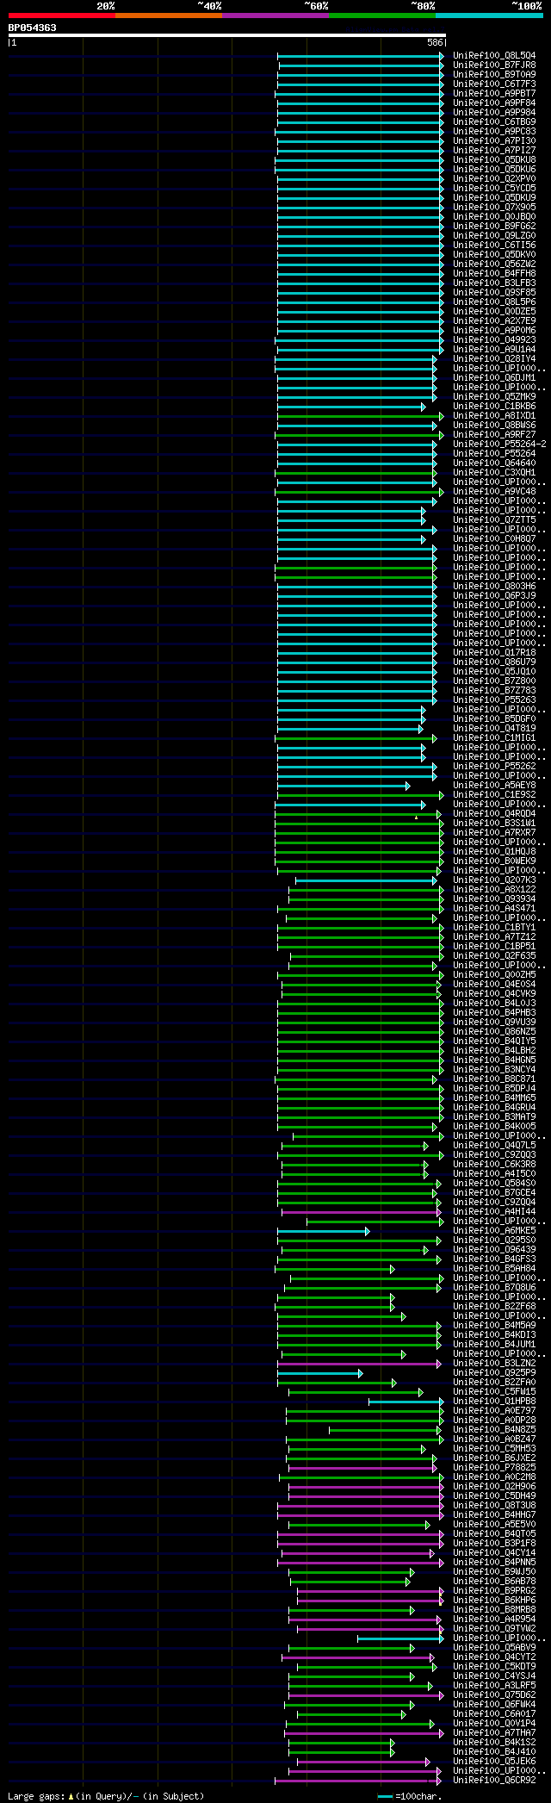Select the UniRef100_B4L0J3 label
551x1803 pixels.
pyautogui.click(x=494, y=1003)
